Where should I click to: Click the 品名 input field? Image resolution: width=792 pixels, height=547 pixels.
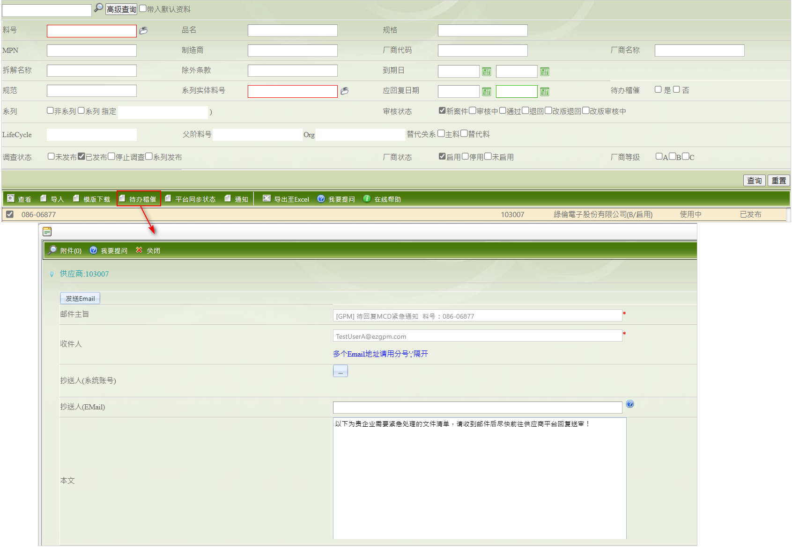point(293,30)
